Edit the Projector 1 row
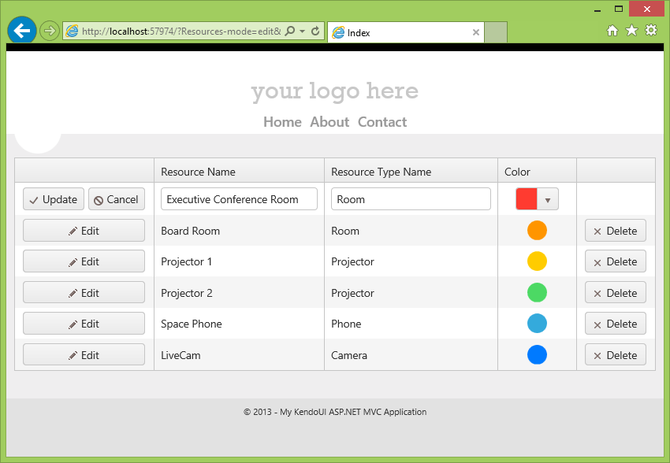Viewport: 670px width, 463px height. click(x=84, y=261)
